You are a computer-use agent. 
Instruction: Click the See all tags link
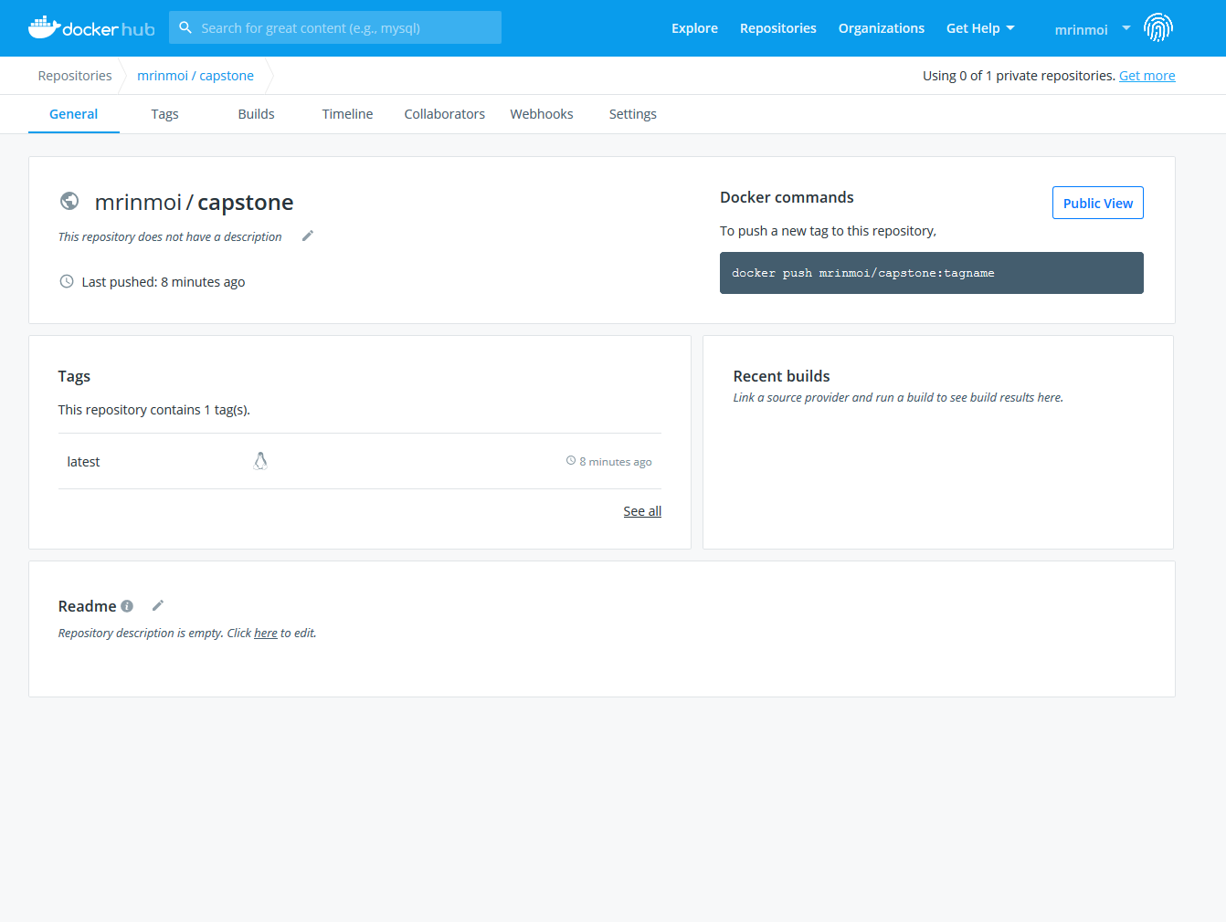tap(642, 511)
